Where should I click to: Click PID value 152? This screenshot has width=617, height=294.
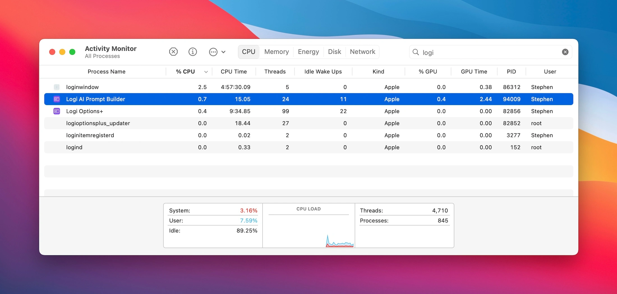(515, 147)
